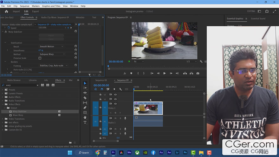Select the Pen tool
The image size is (279, 157).
85,108
